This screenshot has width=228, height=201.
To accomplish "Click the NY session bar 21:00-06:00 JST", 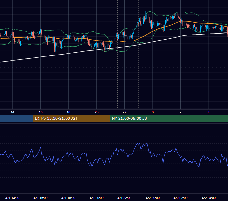I will point(169,118).
